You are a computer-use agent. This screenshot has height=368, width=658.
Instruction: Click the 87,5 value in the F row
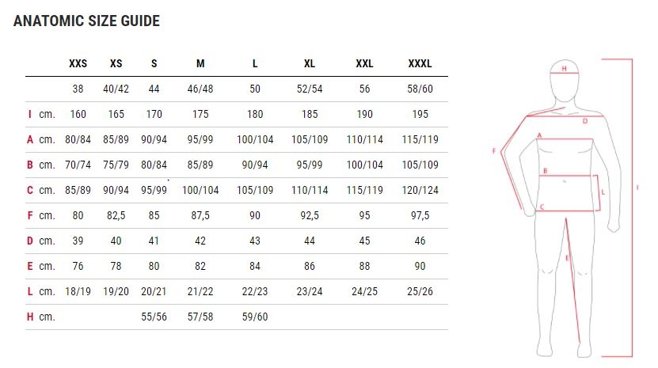[200, 215]
